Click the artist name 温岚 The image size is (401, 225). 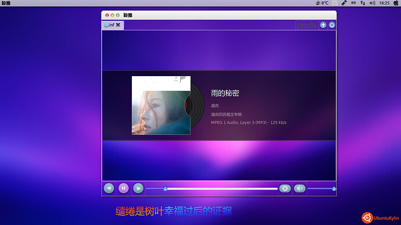pos(215,105)
